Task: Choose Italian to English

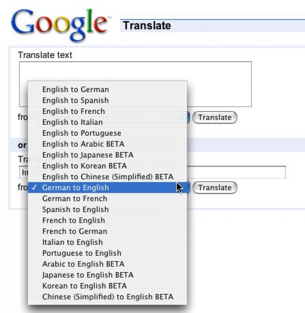Action: coord(72,242)
